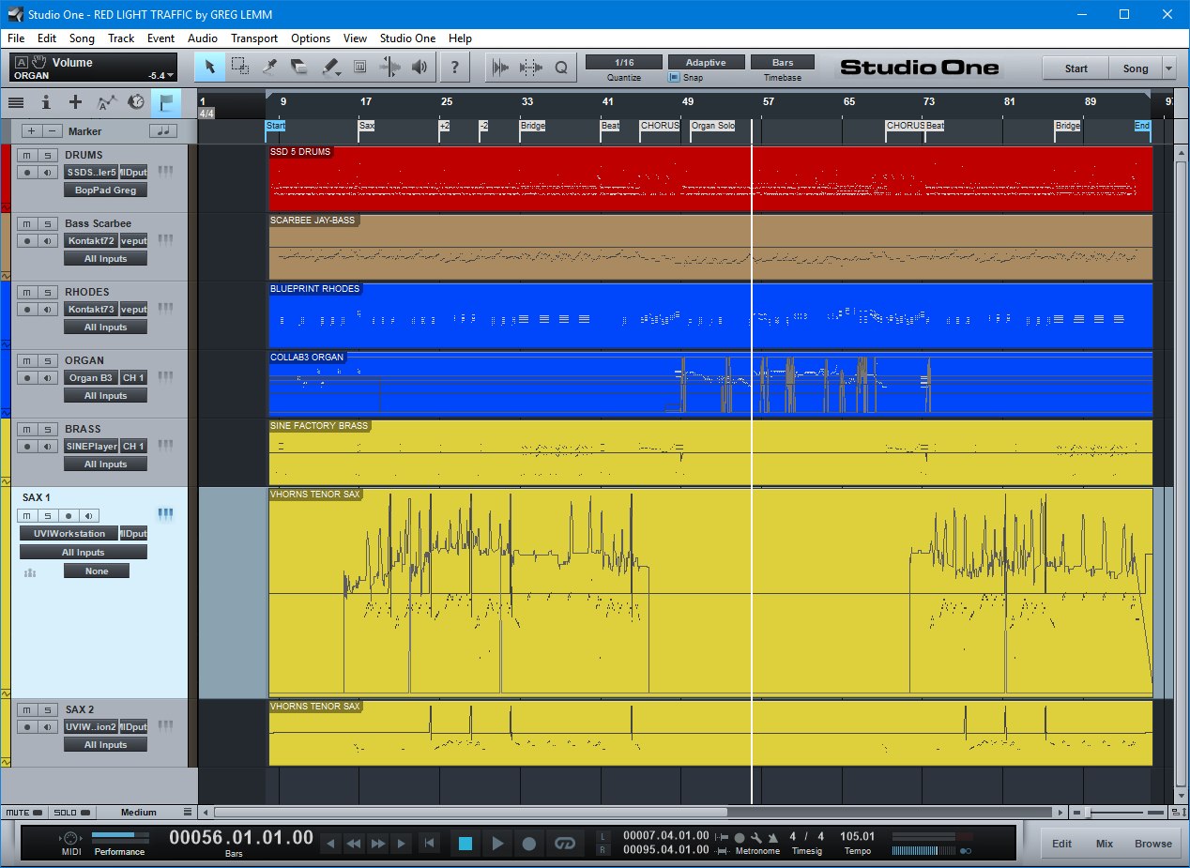Open the Studio One menu

click(x=407, y=38)
